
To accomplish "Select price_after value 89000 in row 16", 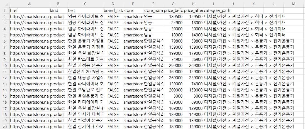I will (x=193, y=102).
